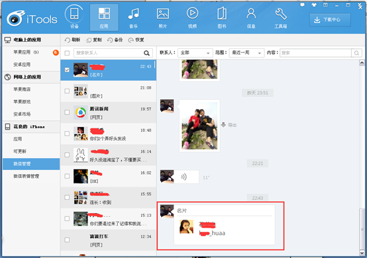Open the 工具箱 toolbox wrench icon
This screenshot has height=258, width=367.
(281, 14)
